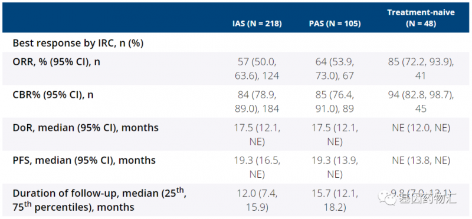The image size is (472, 219).
Task: Click the Treatment-naive (N = 48) header
Action: pos(421,18)
